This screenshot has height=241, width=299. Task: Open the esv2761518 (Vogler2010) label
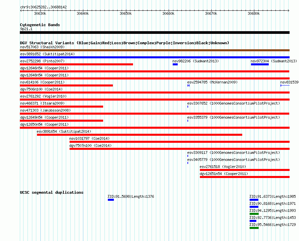pyautogui.click(x=223, y=167)
